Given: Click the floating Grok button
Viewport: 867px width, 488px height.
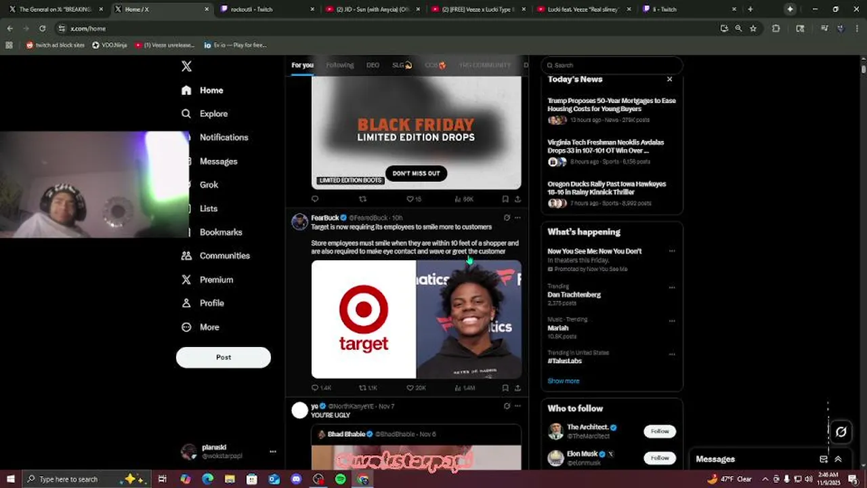Looking at the screenshot, I should (x=841, y=431).
